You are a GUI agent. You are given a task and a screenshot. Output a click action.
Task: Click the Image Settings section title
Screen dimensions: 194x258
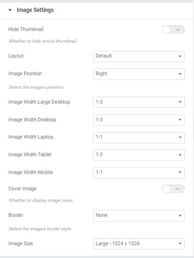point(35,10)
